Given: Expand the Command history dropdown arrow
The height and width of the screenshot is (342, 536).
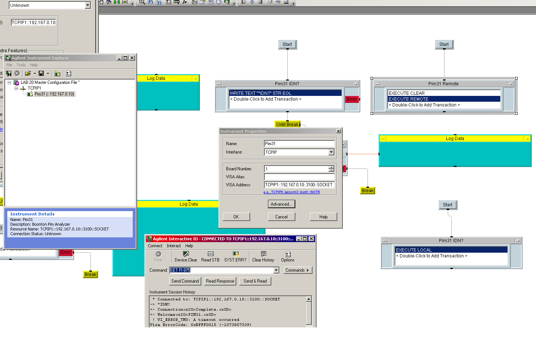Looking at the screenshot, I should (276, 270).
